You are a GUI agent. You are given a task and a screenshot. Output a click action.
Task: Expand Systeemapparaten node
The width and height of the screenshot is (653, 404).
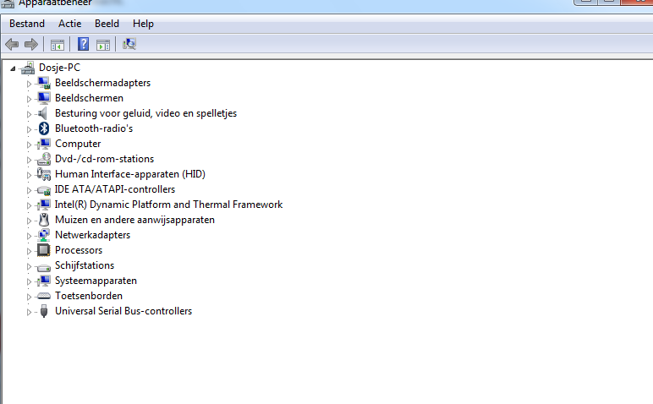click(x=29, y=281)
